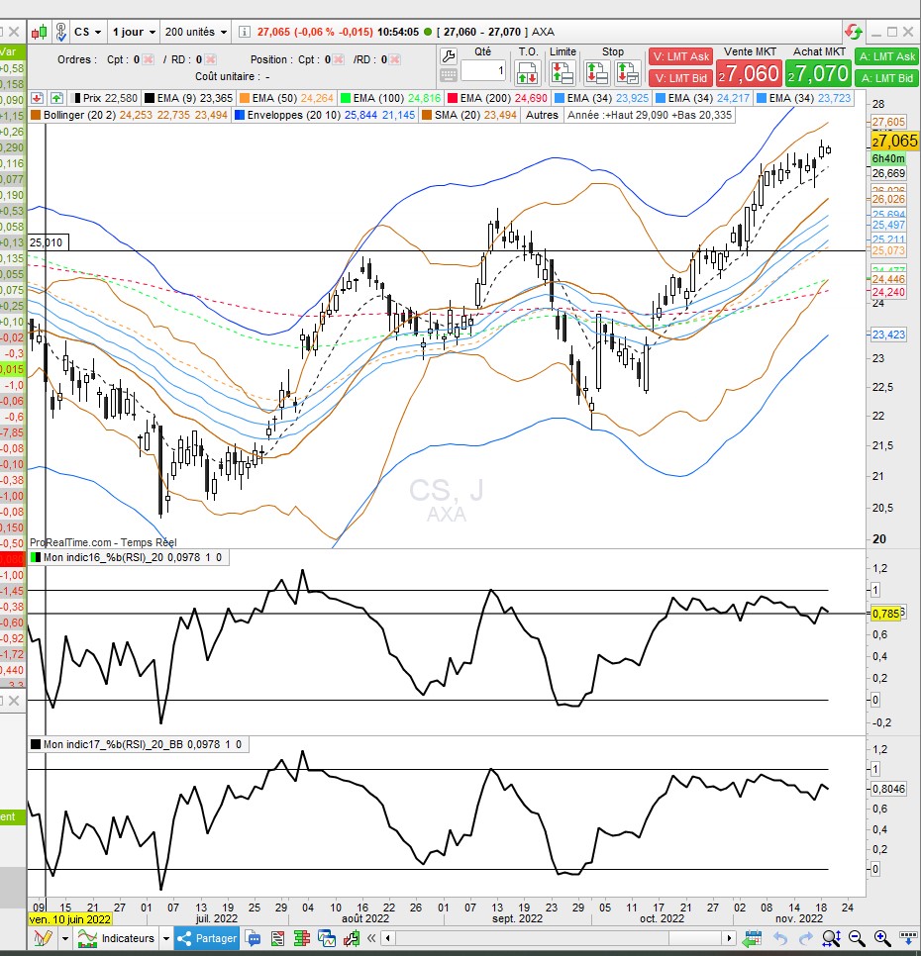921x956 pixels.
Task: Click the scrollbar left arrow
Action: (x=388, y=938)
